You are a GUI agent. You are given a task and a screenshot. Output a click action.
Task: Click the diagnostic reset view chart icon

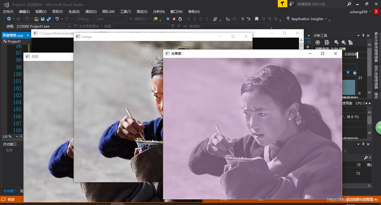(351, 42)
